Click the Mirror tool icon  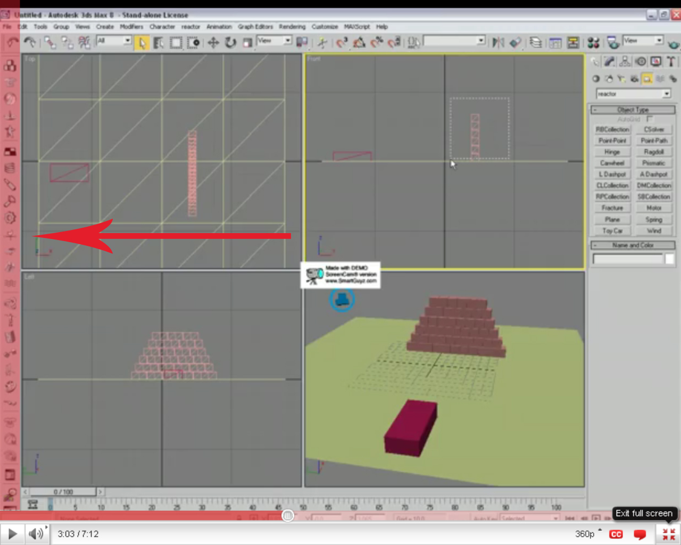click(498, 43)
